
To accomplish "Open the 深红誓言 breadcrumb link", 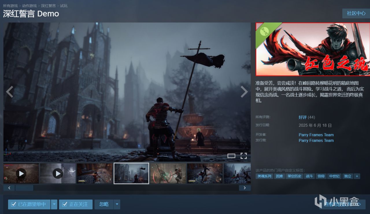I will (x=48, y=6).
